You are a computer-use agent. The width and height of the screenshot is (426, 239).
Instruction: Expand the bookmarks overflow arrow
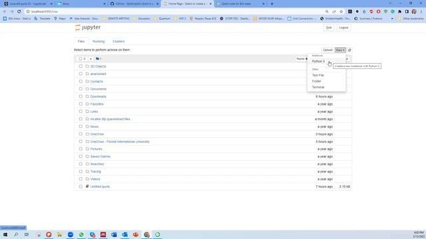[x=392, y=19]
